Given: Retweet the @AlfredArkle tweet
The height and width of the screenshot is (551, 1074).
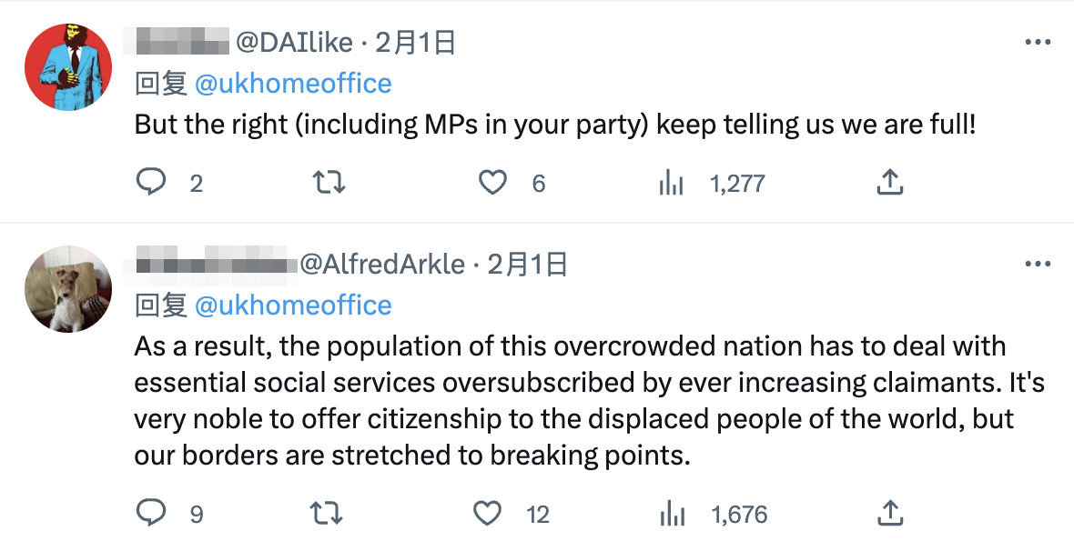Looking at the screenshot, I should (x=328, y=514).
